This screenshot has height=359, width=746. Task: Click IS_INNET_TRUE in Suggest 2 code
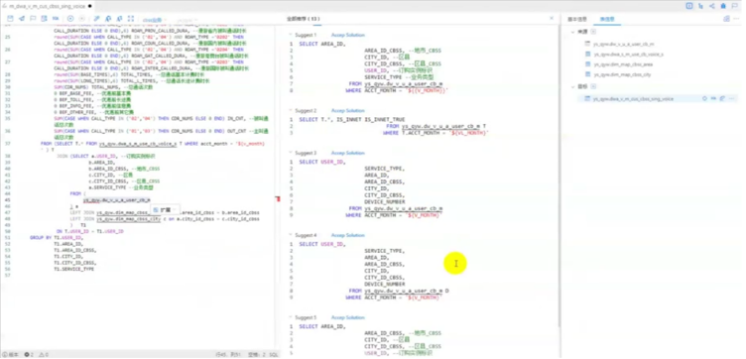point(386,119)
